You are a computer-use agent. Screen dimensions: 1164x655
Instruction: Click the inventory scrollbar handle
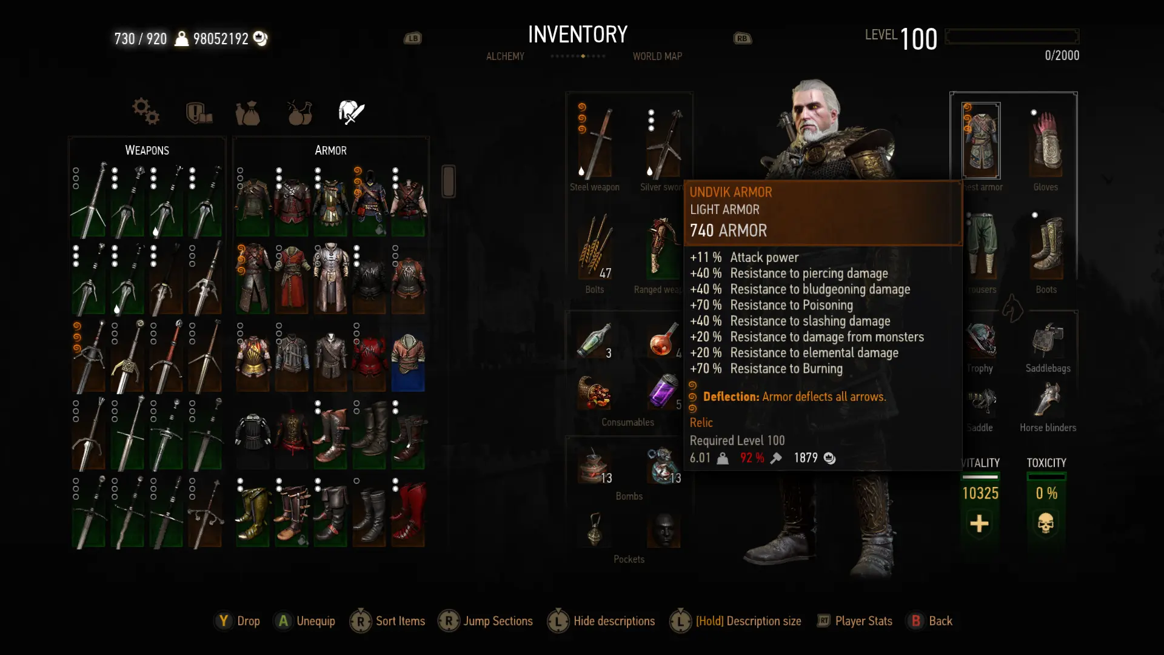449,181
